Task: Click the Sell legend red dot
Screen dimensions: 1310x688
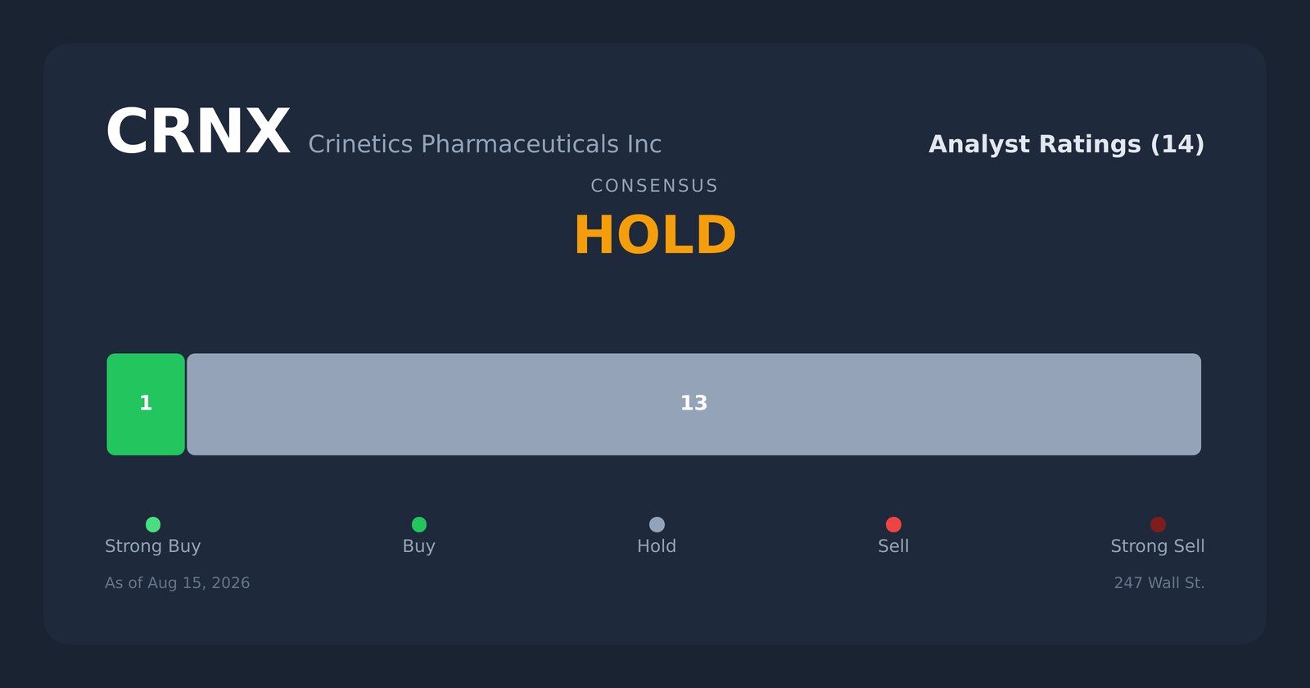Action: click(893, 524)
